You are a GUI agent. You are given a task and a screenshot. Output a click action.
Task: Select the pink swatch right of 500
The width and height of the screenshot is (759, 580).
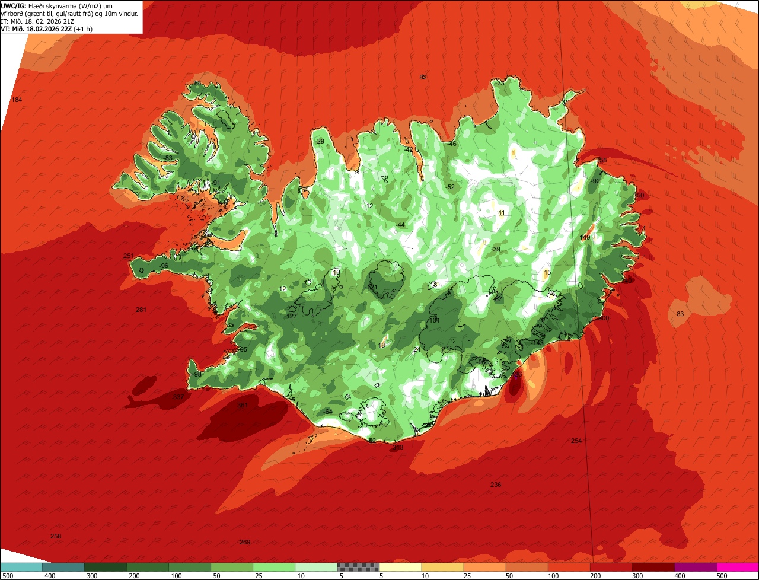[737, 567]
